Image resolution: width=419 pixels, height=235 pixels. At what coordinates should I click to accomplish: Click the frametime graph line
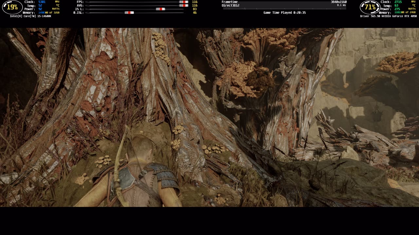click(x=284, y=8)
